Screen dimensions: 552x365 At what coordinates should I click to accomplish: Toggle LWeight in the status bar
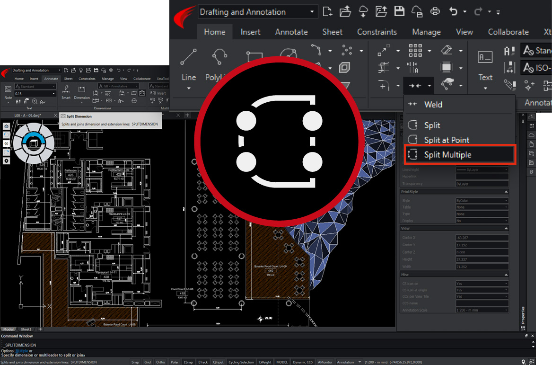265,362
